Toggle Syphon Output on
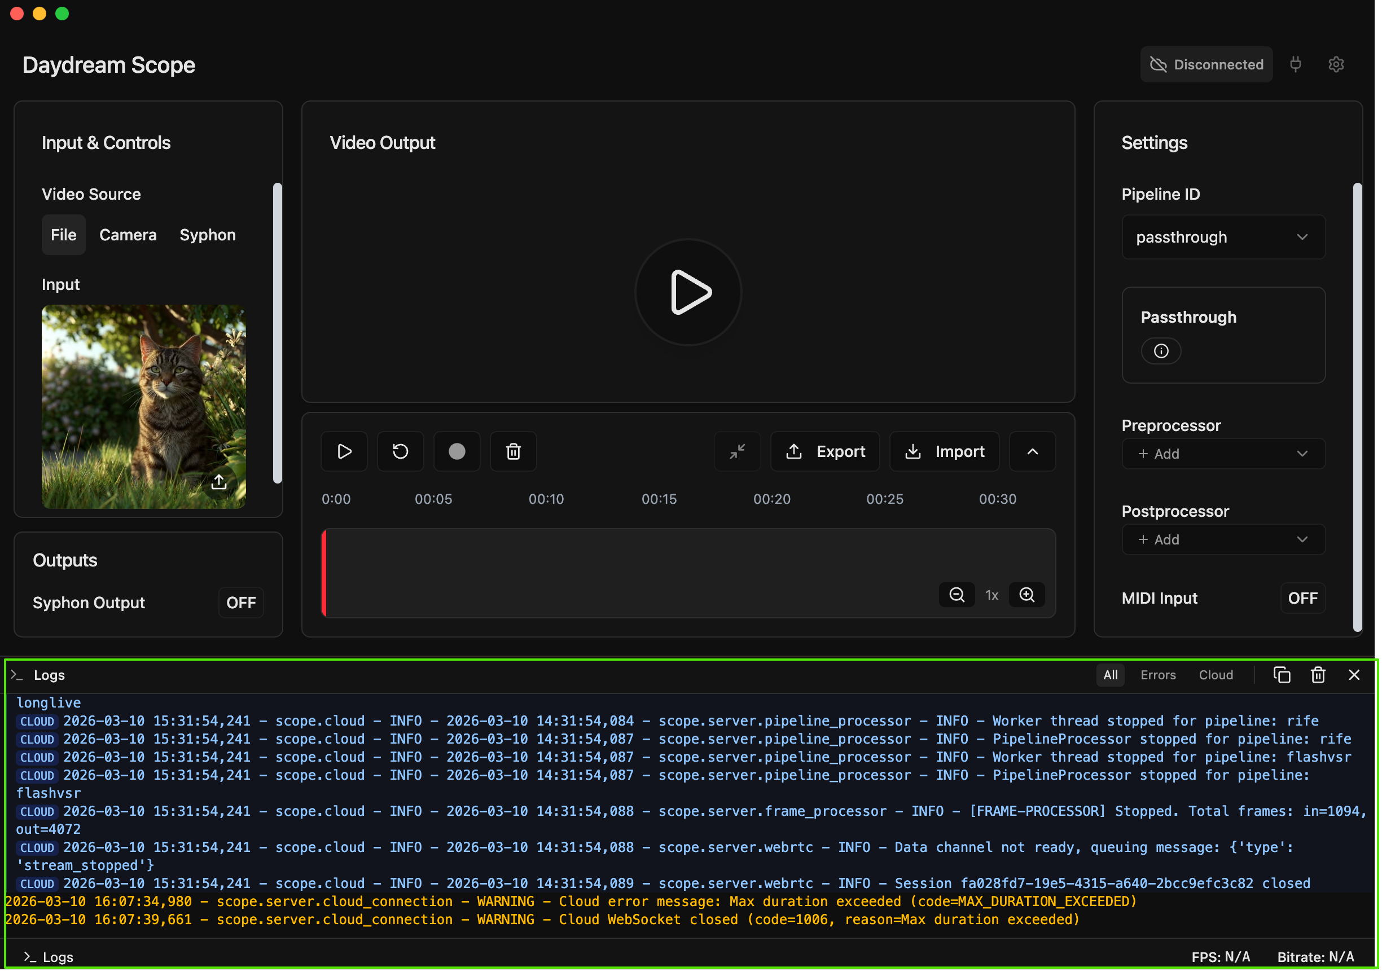The image size is (1382, 971). 240,602
